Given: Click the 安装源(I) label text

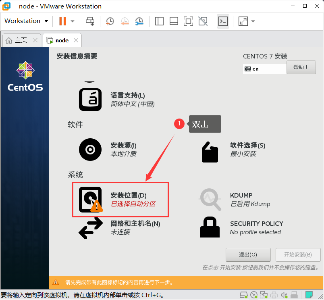Looking at the screenshot, I should click(x=123, y=145).
